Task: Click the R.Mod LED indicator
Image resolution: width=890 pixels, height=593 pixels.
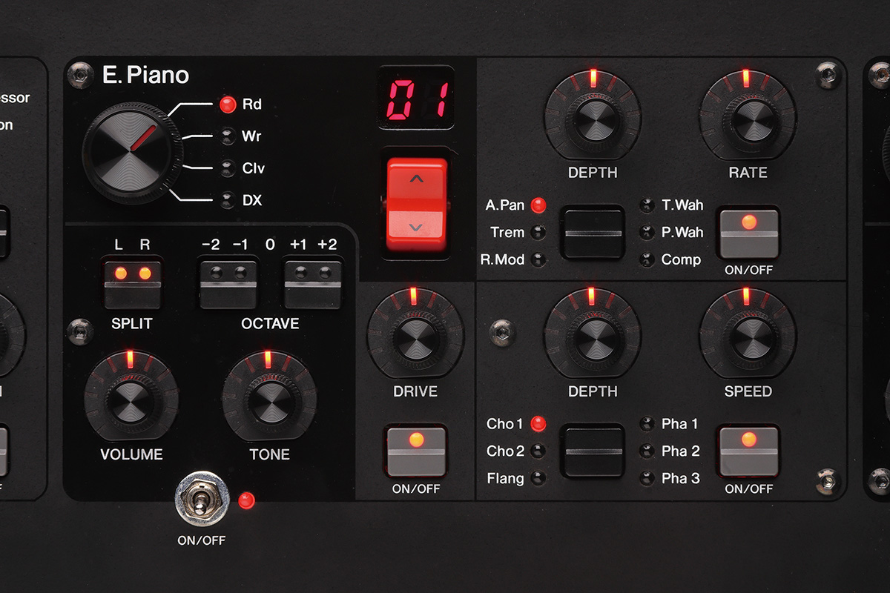Action: (538, 259)
